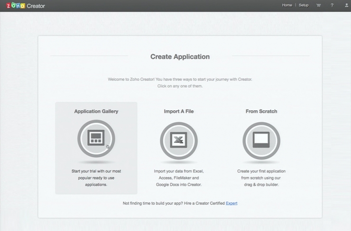This screenshot has height=231, width=351.
Task: Click the help question mark icon
Action: point(332,5)
